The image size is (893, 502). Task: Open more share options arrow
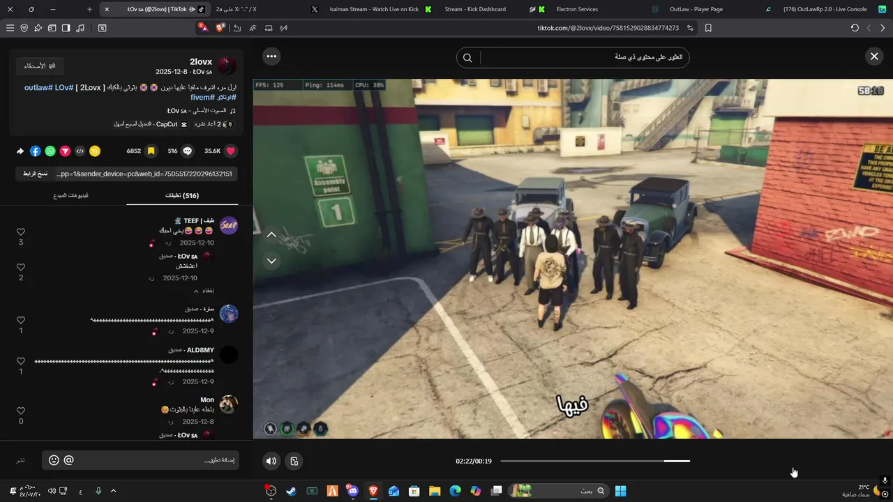point(20,151)
